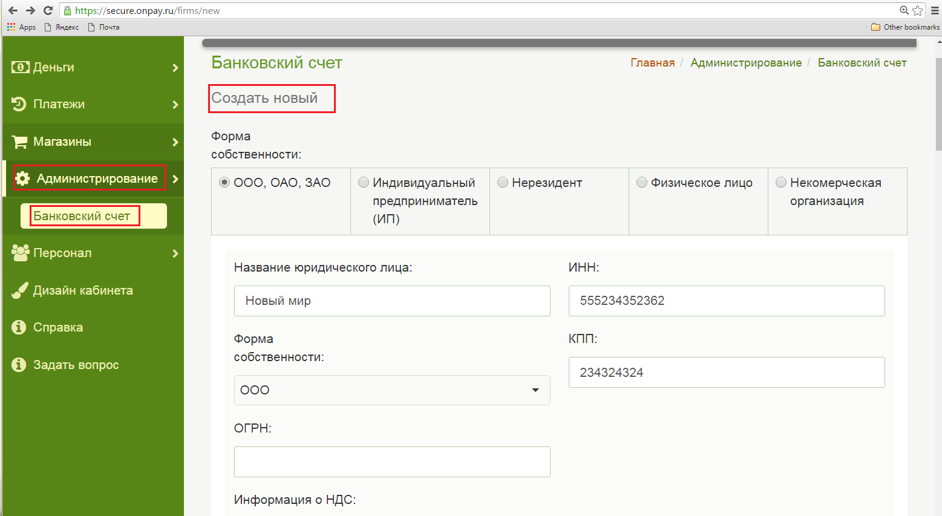The width and height of the screenshot is (942, 516).
Task: Click the page vertical scrollbar
Action: [x=938, y=104]
